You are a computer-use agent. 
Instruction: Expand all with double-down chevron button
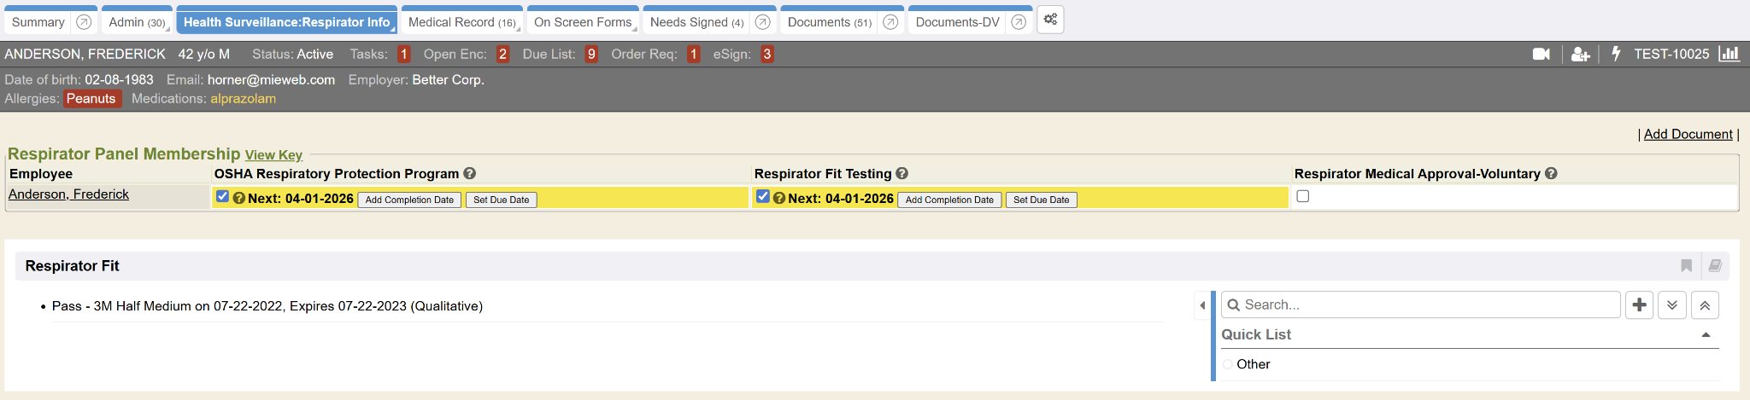(1671, 305)
